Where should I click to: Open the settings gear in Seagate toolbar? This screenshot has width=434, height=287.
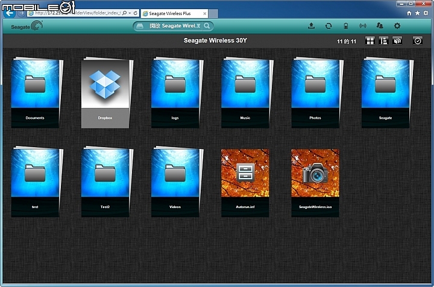click(397, 26)
